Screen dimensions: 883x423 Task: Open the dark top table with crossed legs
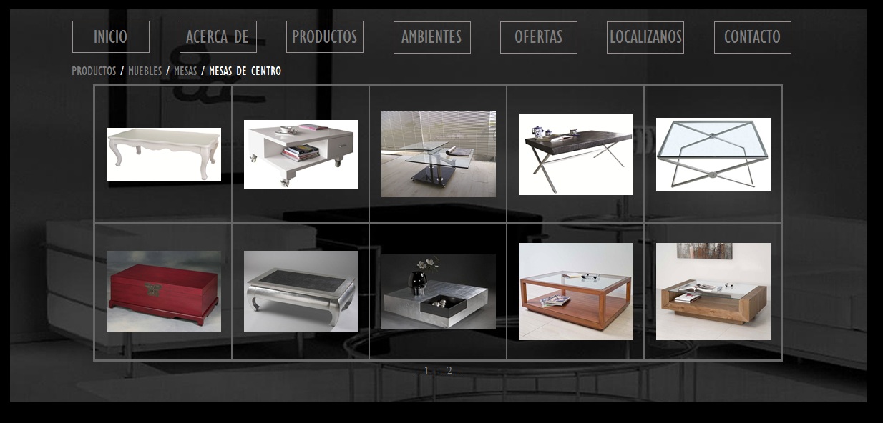[575, 154]
